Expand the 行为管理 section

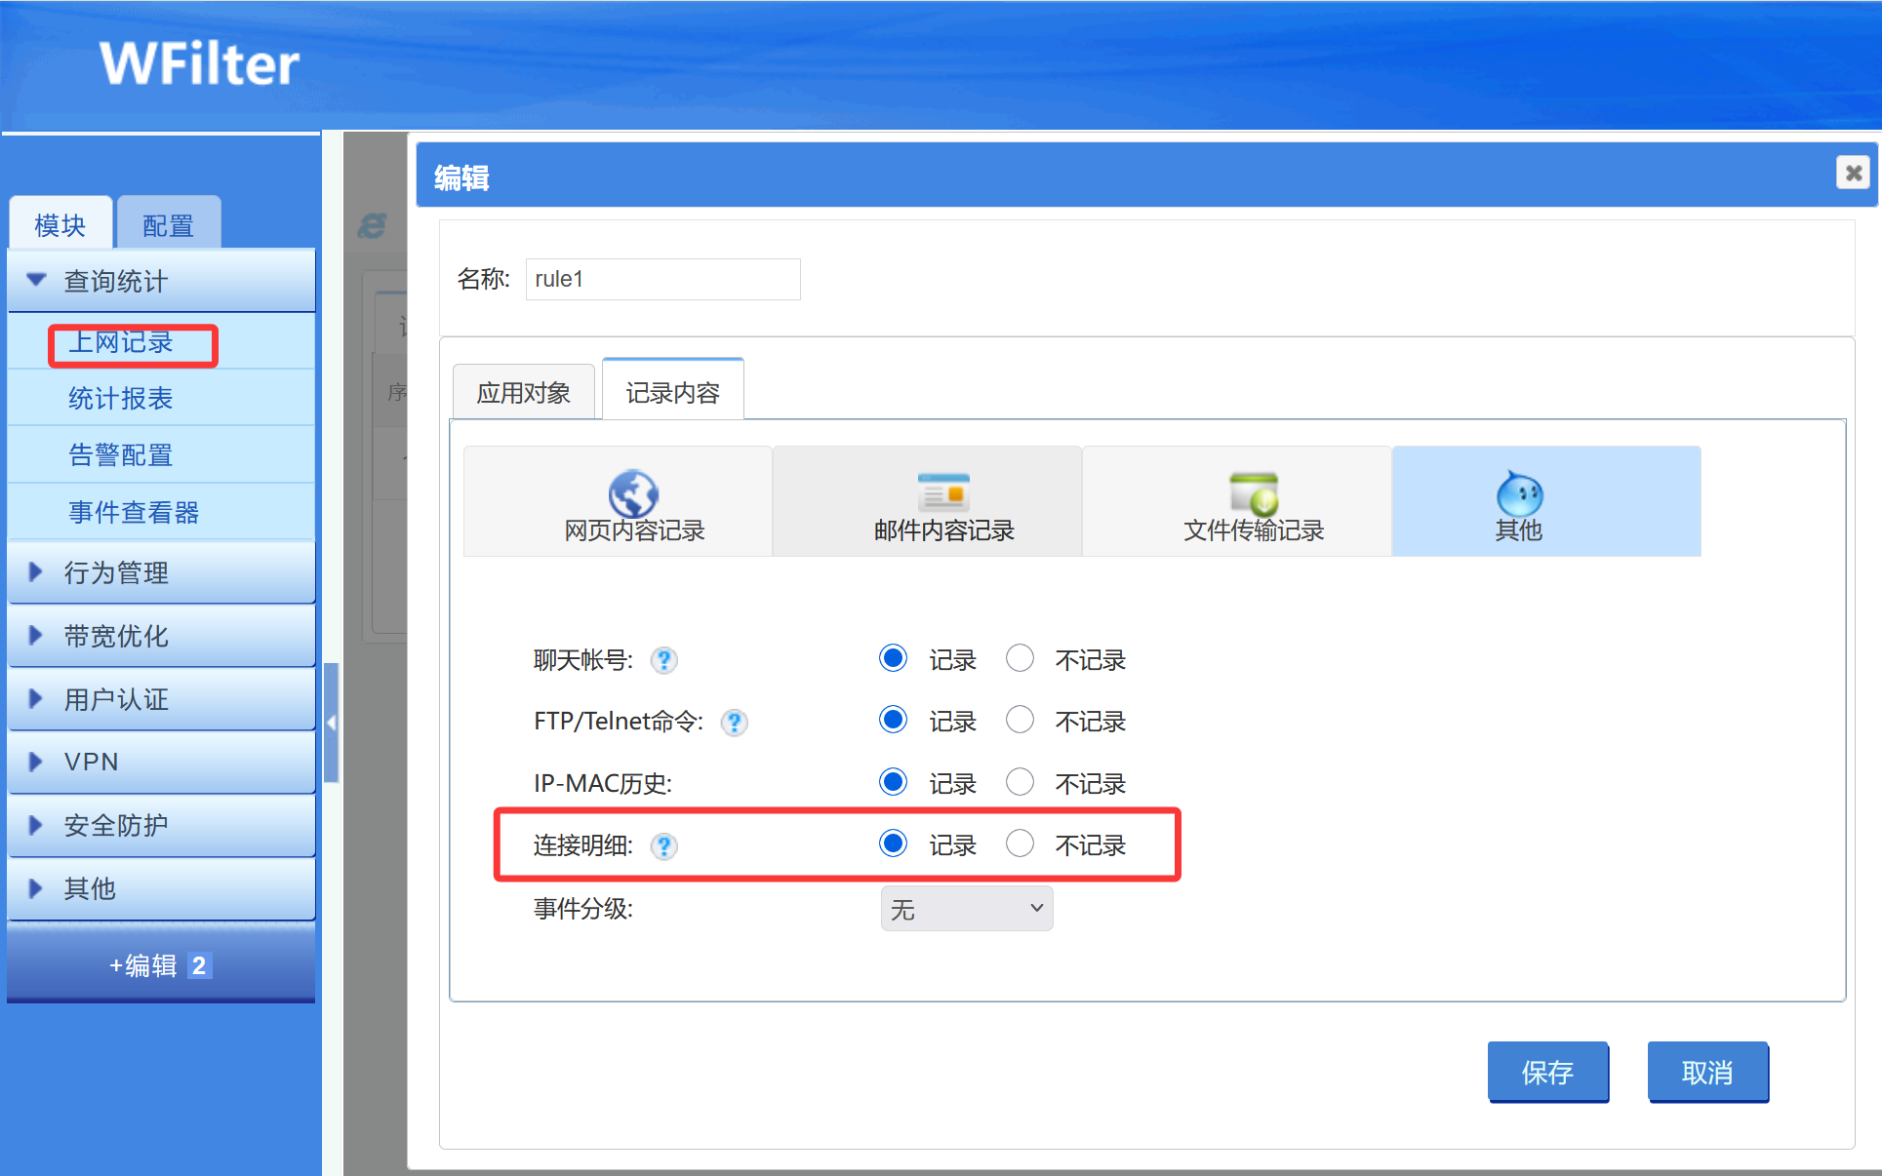coord(162,572)
